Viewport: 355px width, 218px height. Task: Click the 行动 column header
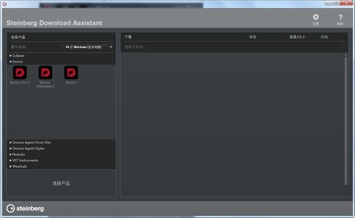click(324, 37)
